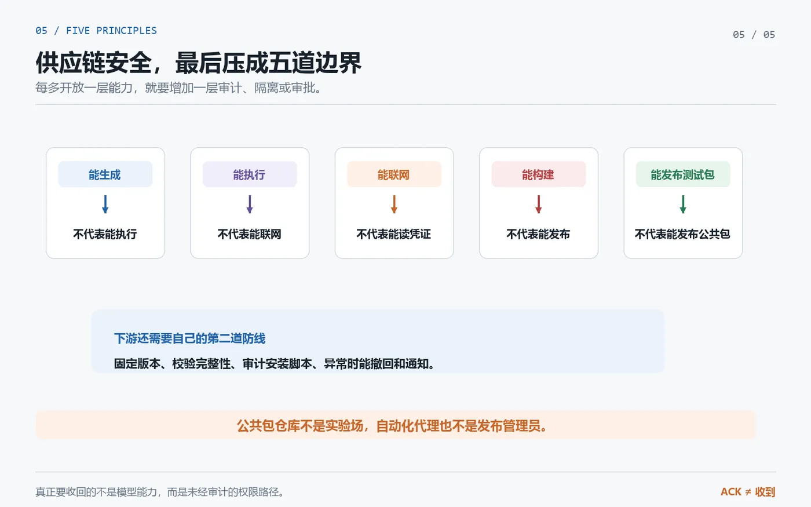Click the text "不代表能发布公共包"
The width and height of the screenshot is (811, 507).
(x=683, y=234)
